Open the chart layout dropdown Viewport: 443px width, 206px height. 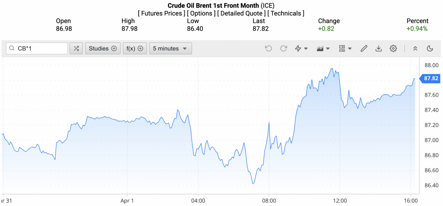[345, 48]
